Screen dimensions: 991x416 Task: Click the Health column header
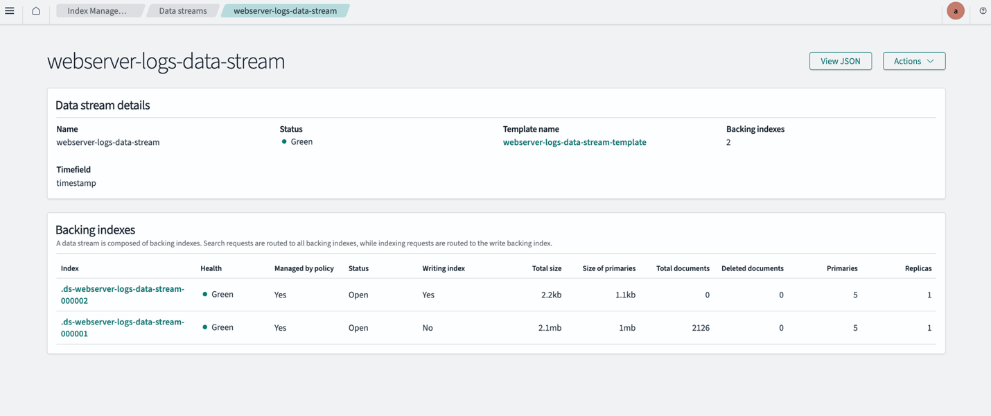[211, 268]
